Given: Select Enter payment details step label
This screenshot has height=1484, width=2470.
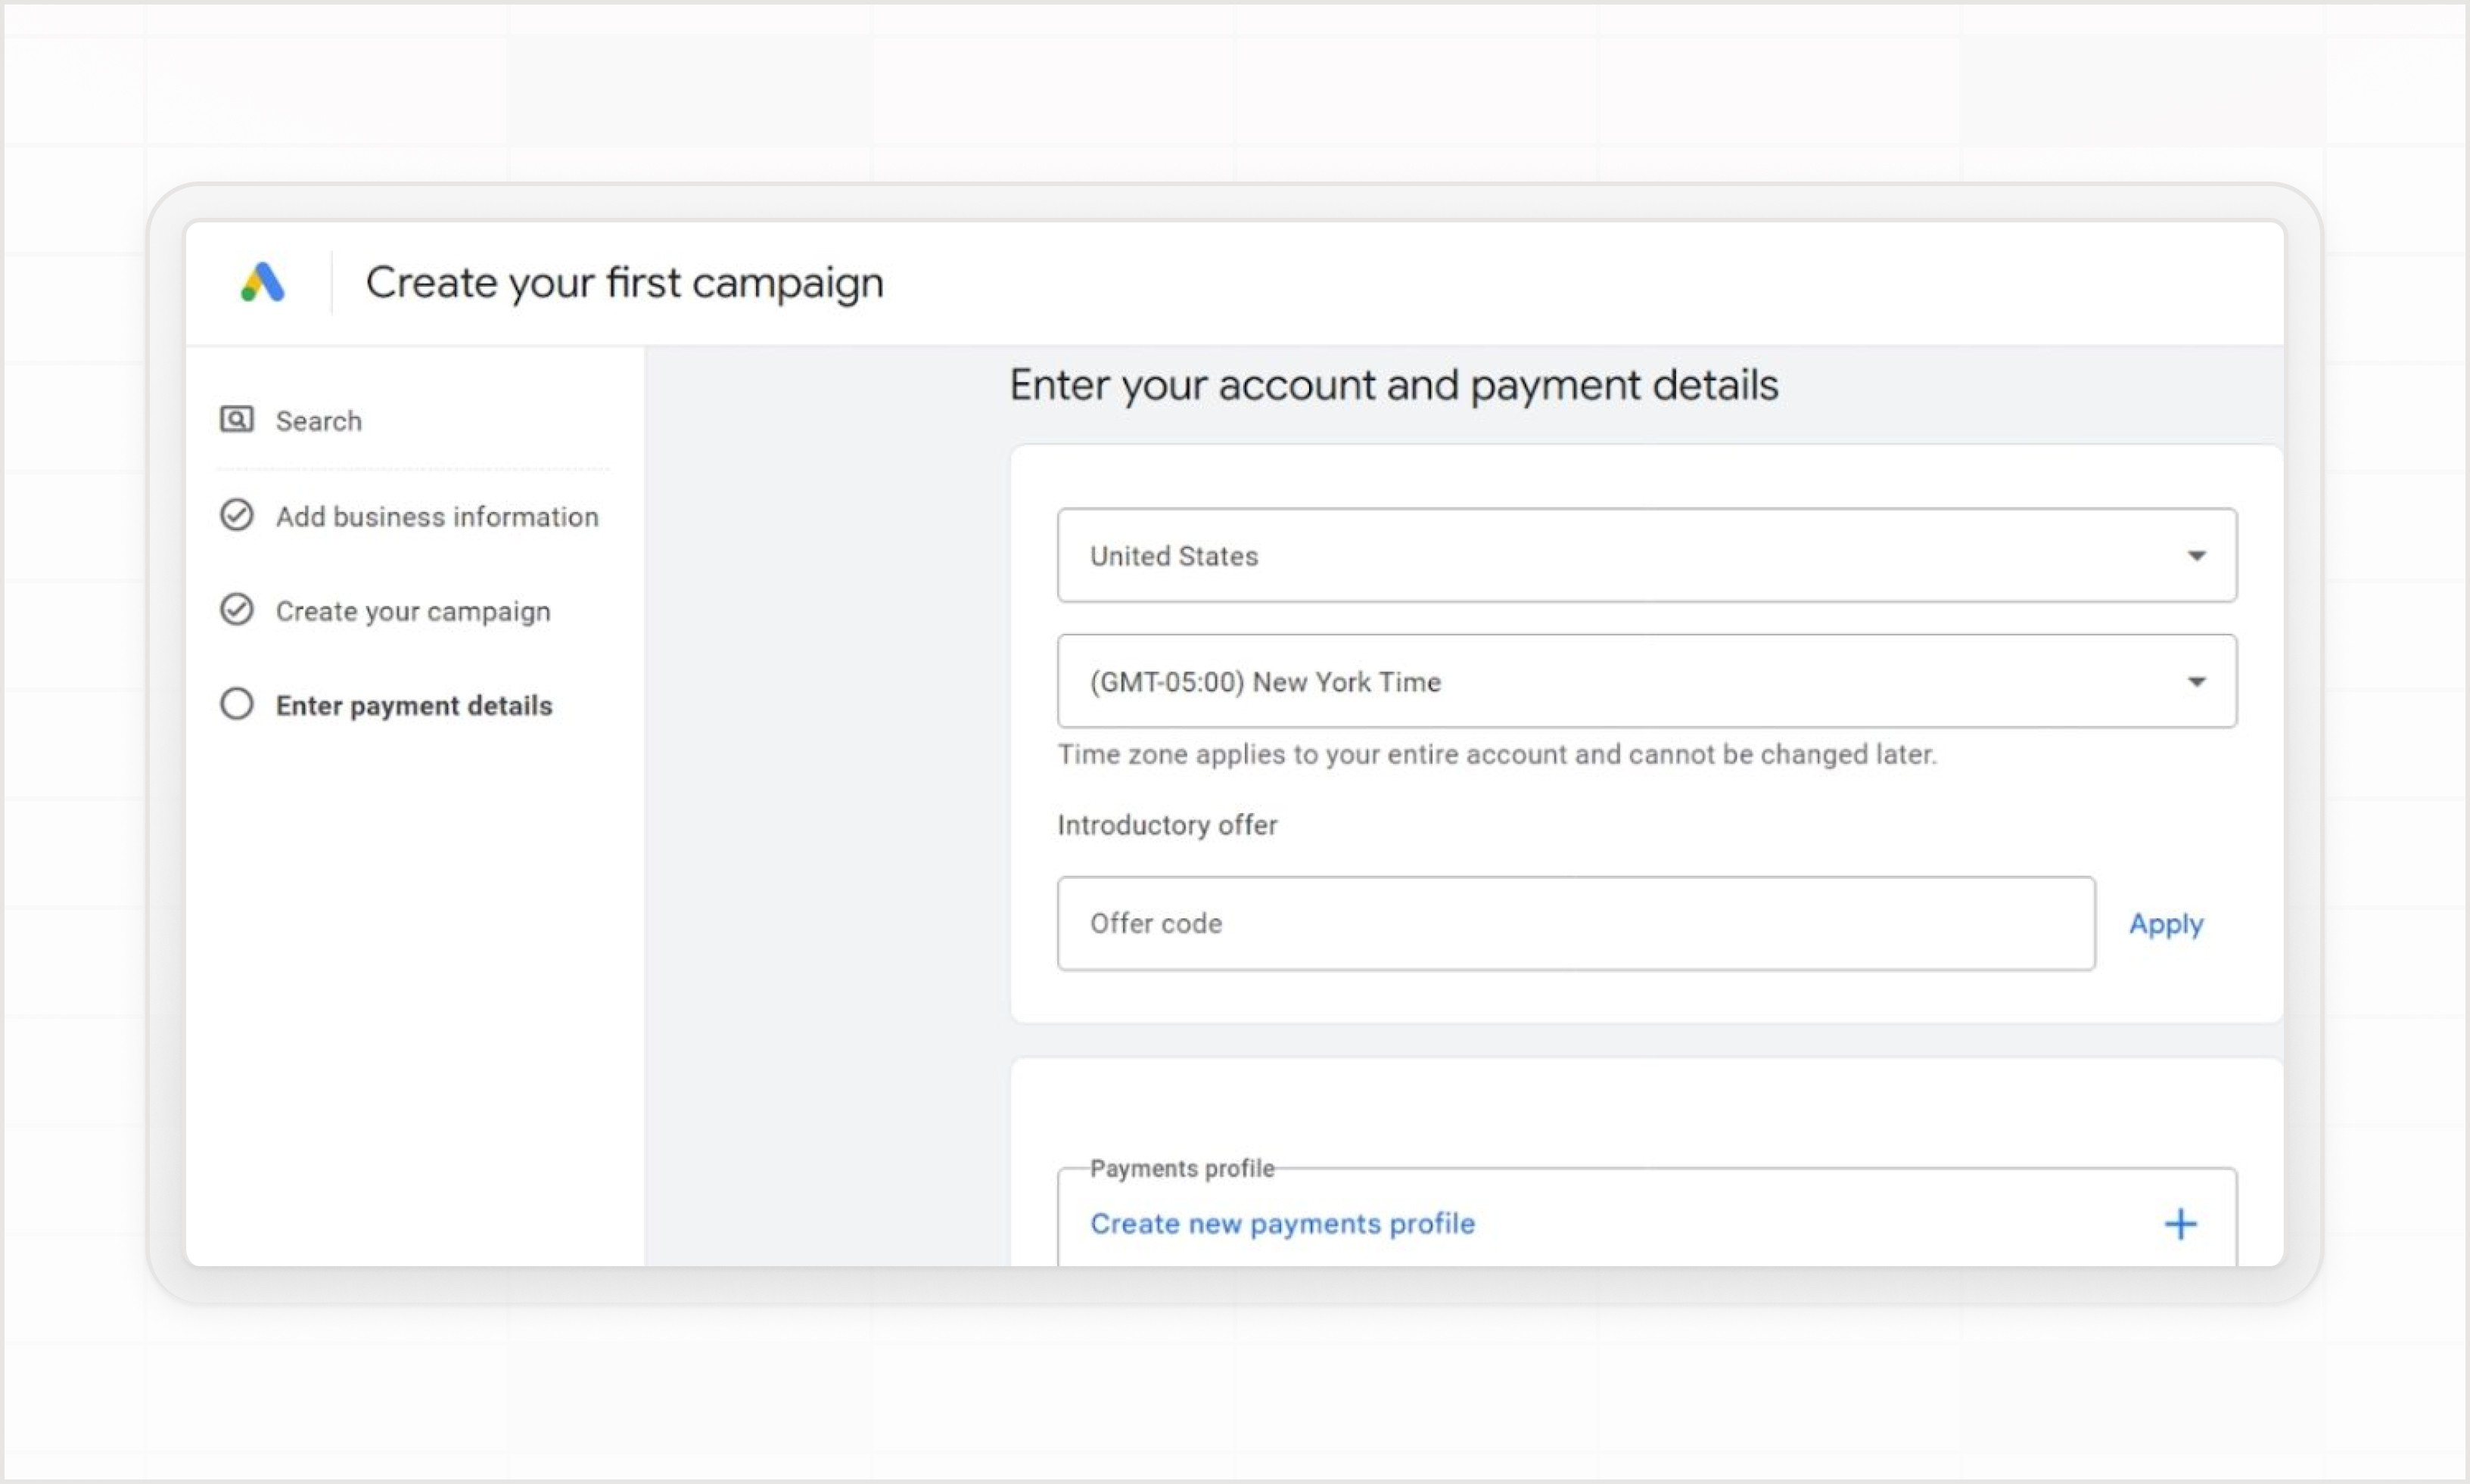Looking at the screenshot, I should 414,706.
